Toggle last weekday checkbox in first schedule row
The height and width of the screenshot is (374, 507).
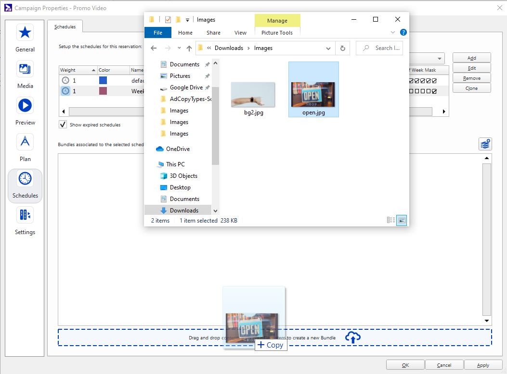[x=434, y=81]
